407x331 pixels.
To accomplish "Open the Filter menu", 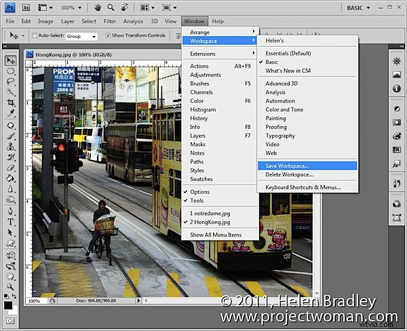I will click(109, 21).
